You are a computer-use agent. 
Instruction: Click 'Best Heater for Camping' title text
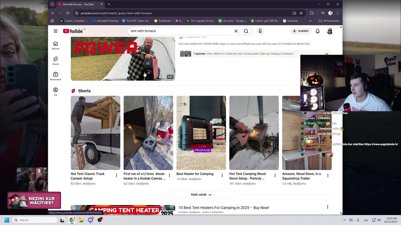click(x=195, y=174)
